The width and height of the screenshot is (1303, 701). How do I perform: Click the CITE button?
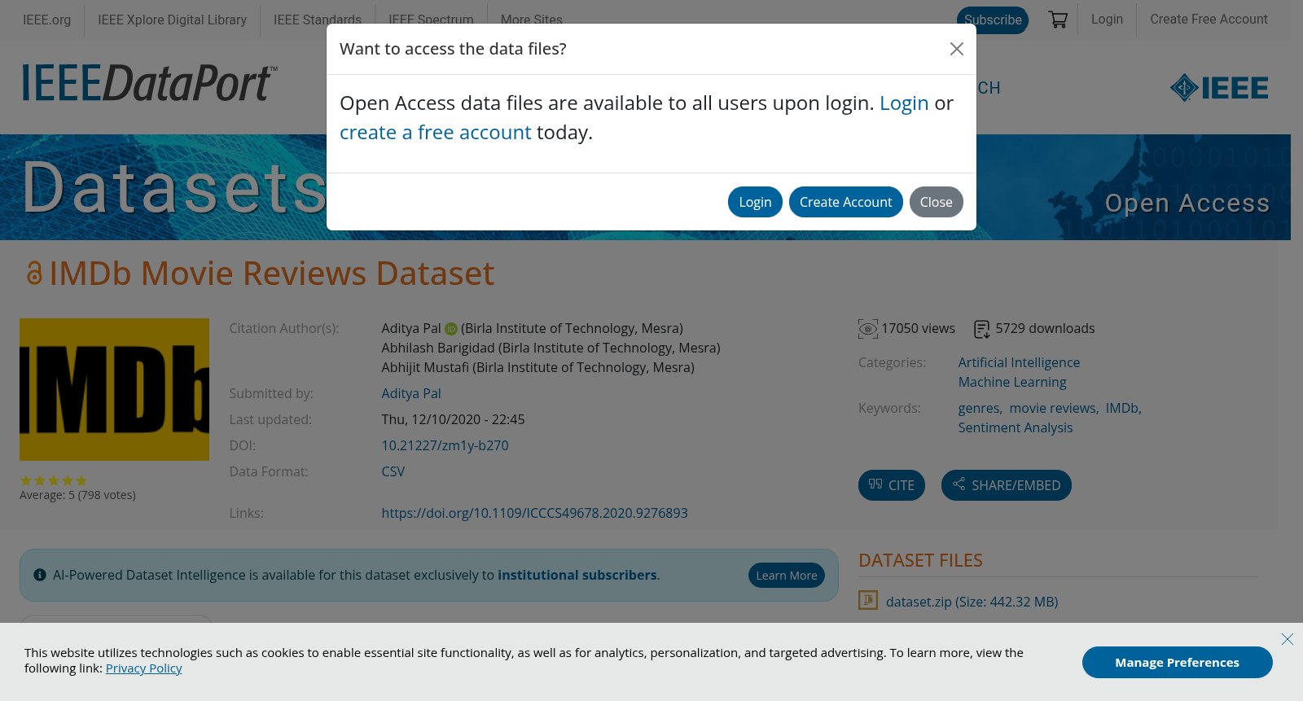click(892, 485)
